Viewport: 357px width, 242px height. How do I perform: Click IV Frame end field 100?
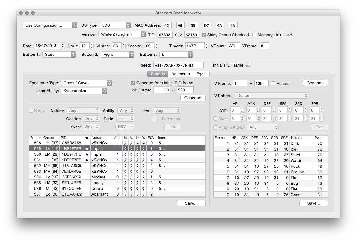(261, 83)
